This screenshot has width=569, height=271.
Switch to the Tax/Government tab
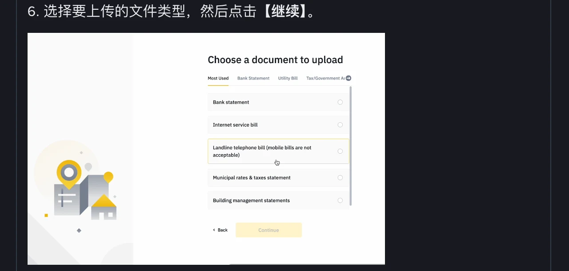(325, 78)
